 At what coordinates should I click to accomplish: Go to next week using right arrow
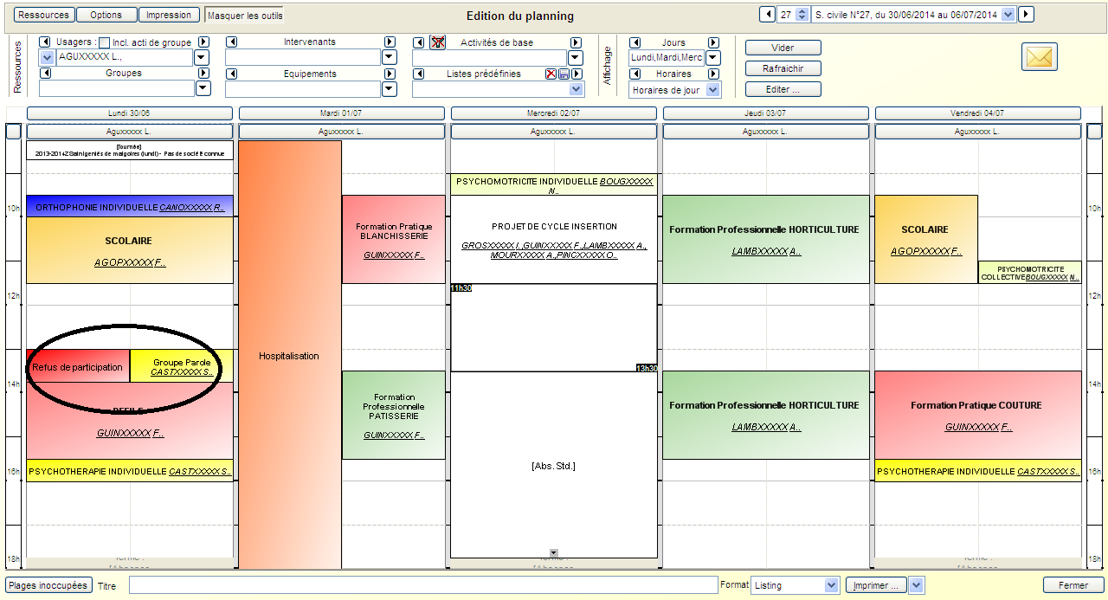[1026, 15]
